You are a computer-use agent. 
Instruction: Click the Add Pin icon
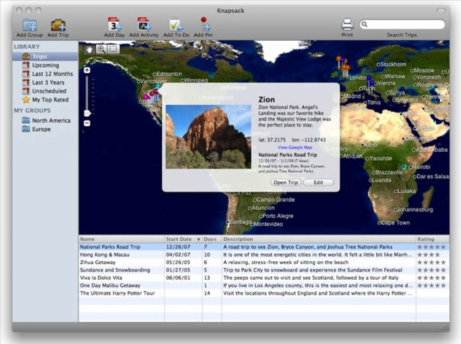coord(205,25)
